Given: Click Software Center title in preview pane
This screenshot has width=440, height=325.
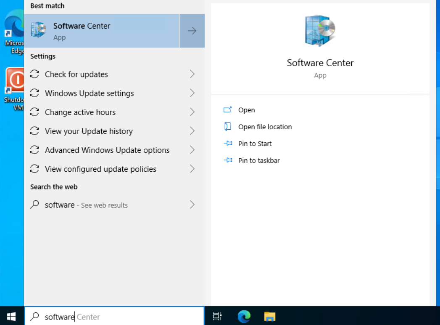Looking at the screenshot, I should click(x=320, y=63).
